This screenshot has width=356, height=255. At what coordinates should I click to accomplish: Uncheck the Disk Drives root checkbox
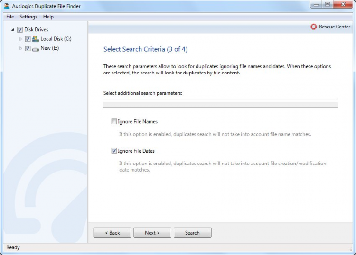(x=19, y=29)
